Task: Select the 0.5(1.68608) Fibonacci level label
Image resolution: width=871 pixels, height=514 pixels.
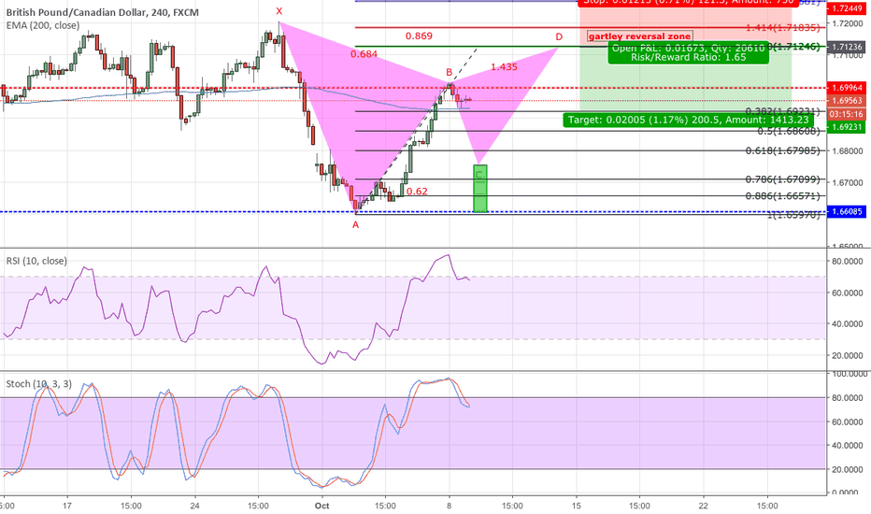Action: pyautogui.click(x=788, y=131)
